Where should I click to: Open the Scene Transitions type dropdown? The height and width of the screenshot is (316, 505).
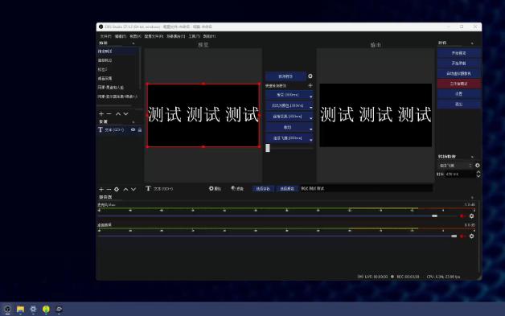455,166
